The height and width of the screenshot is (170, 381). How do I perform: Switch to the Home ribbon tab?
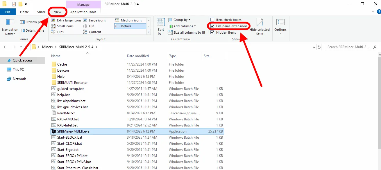pyautogui.click(x=24, y=12)
